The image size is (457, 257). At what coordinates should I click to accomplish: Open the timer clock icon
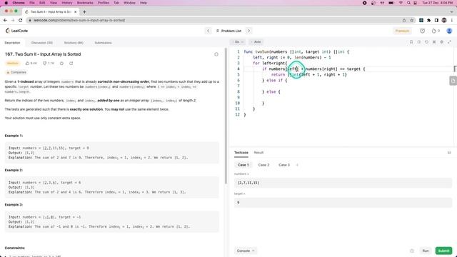tap(422, 31)
